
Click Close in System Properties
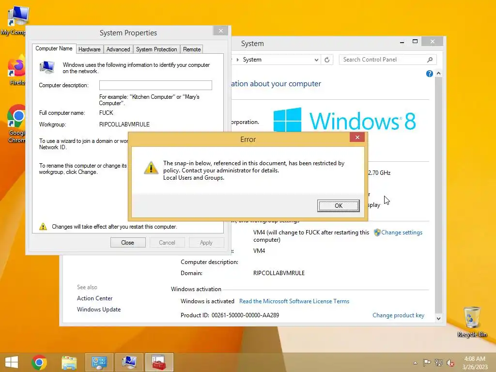pyautogui.click(x=128, y=243)
